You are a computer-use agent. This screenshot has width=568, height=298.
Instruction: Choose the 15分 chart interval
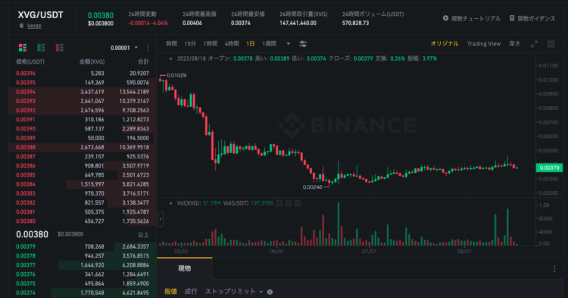click(x=190, y=44)
